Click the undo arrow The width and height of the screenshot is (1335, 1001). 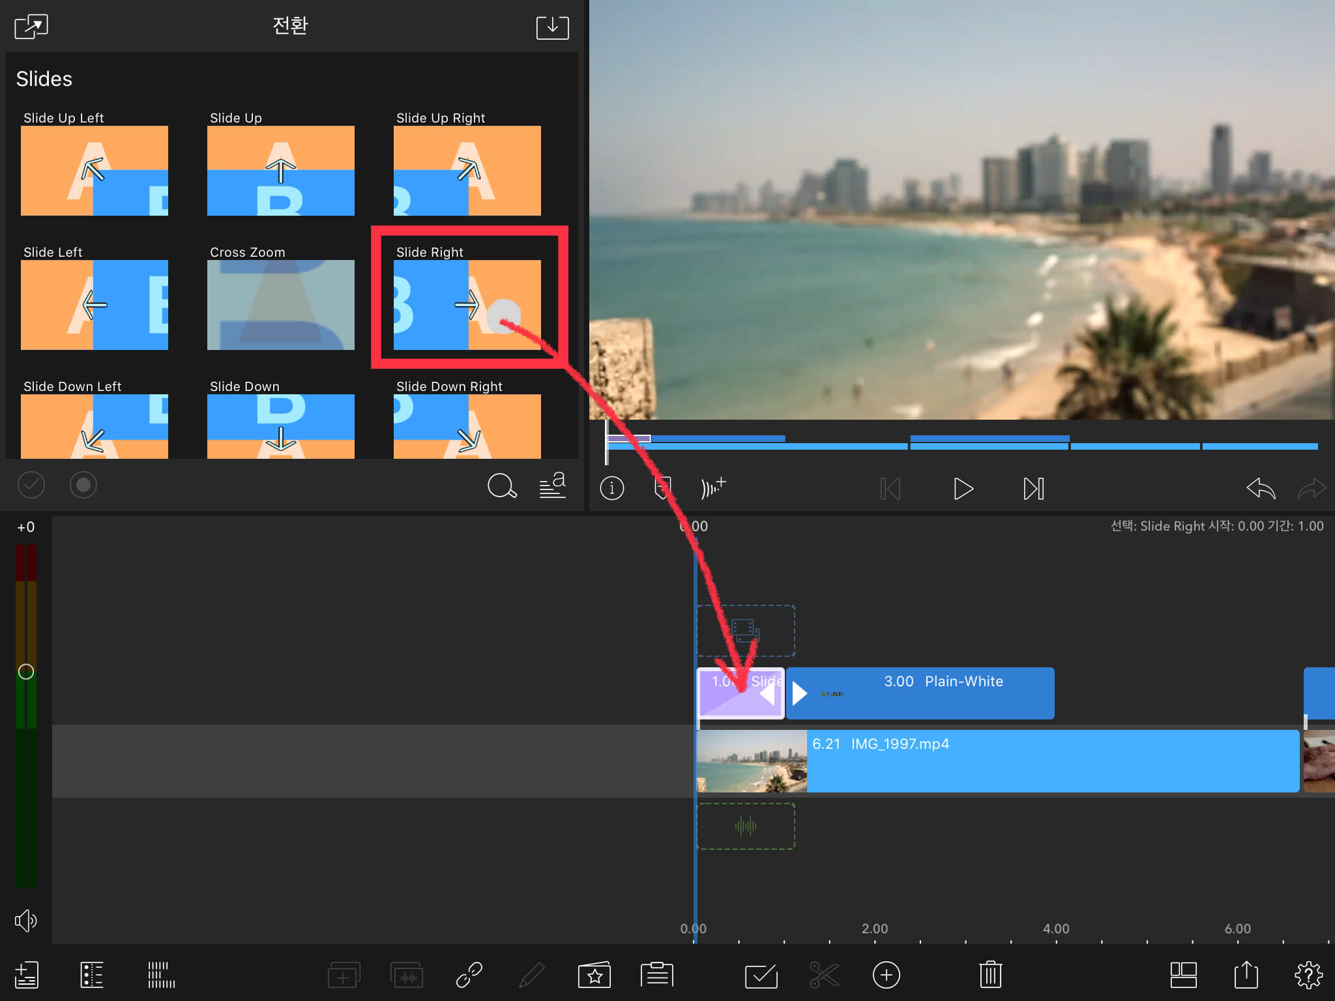tap(1260, 488)
